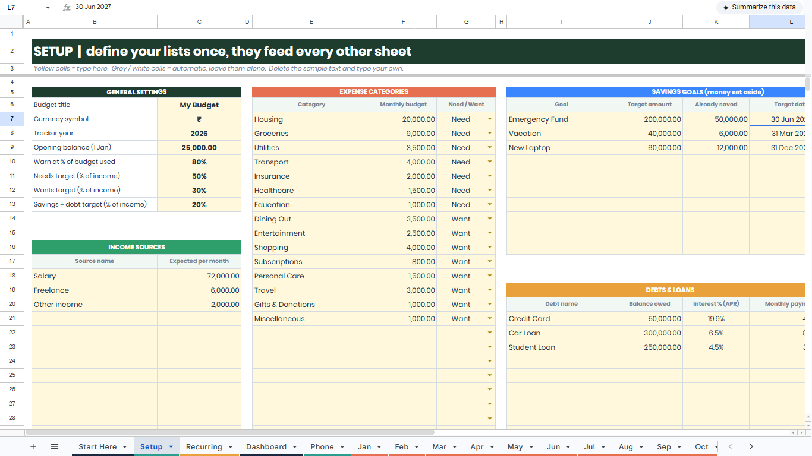The width and height of the screenshot is (812, 456).
Task: Click the function fx icon
Action: [x=67, y=7]
